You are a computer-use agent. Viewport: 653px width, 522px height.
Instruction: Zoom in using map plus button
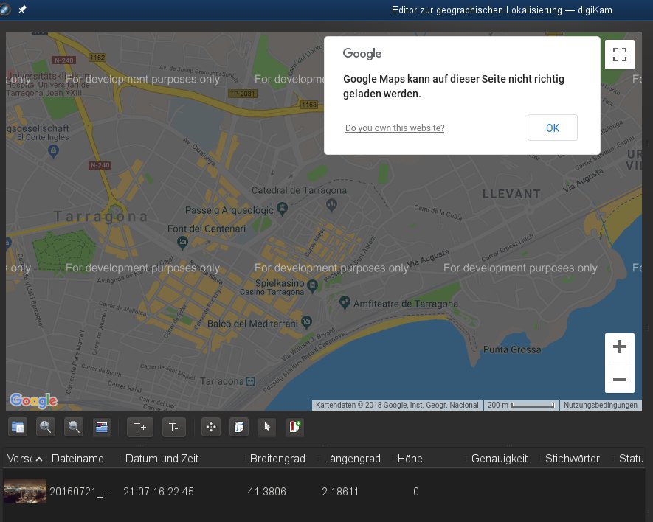(620, 347)
